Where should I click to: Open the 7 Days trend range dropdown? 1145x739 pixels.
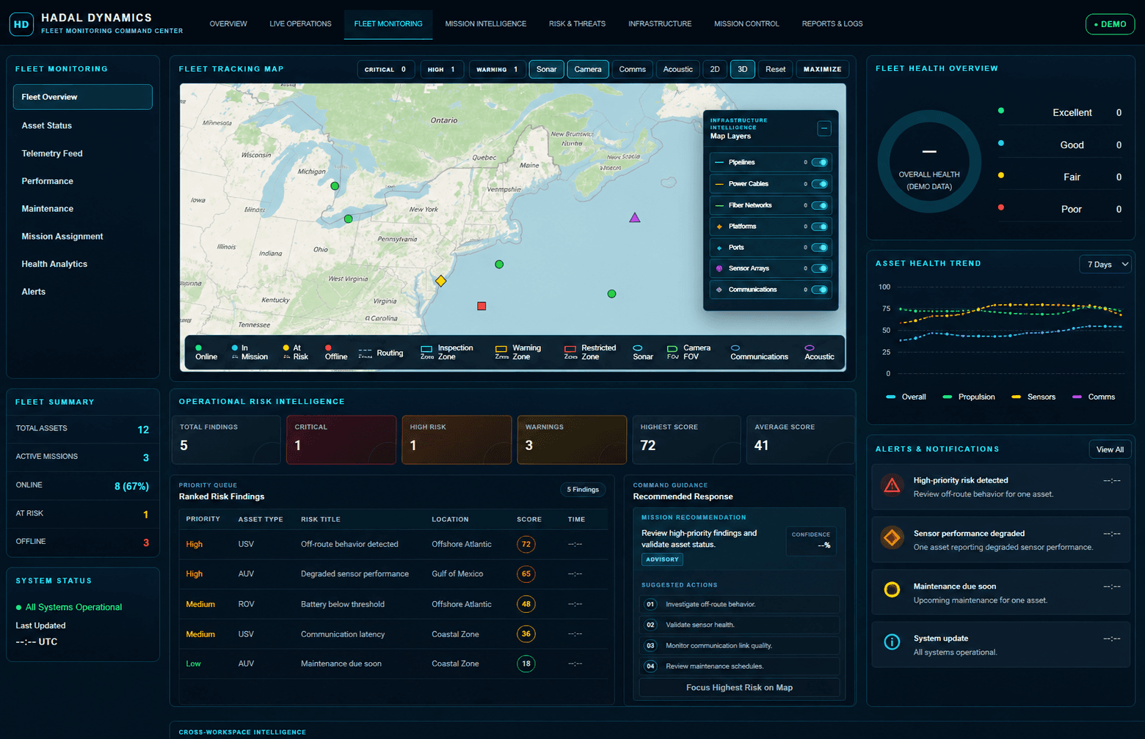(1105, 264)
